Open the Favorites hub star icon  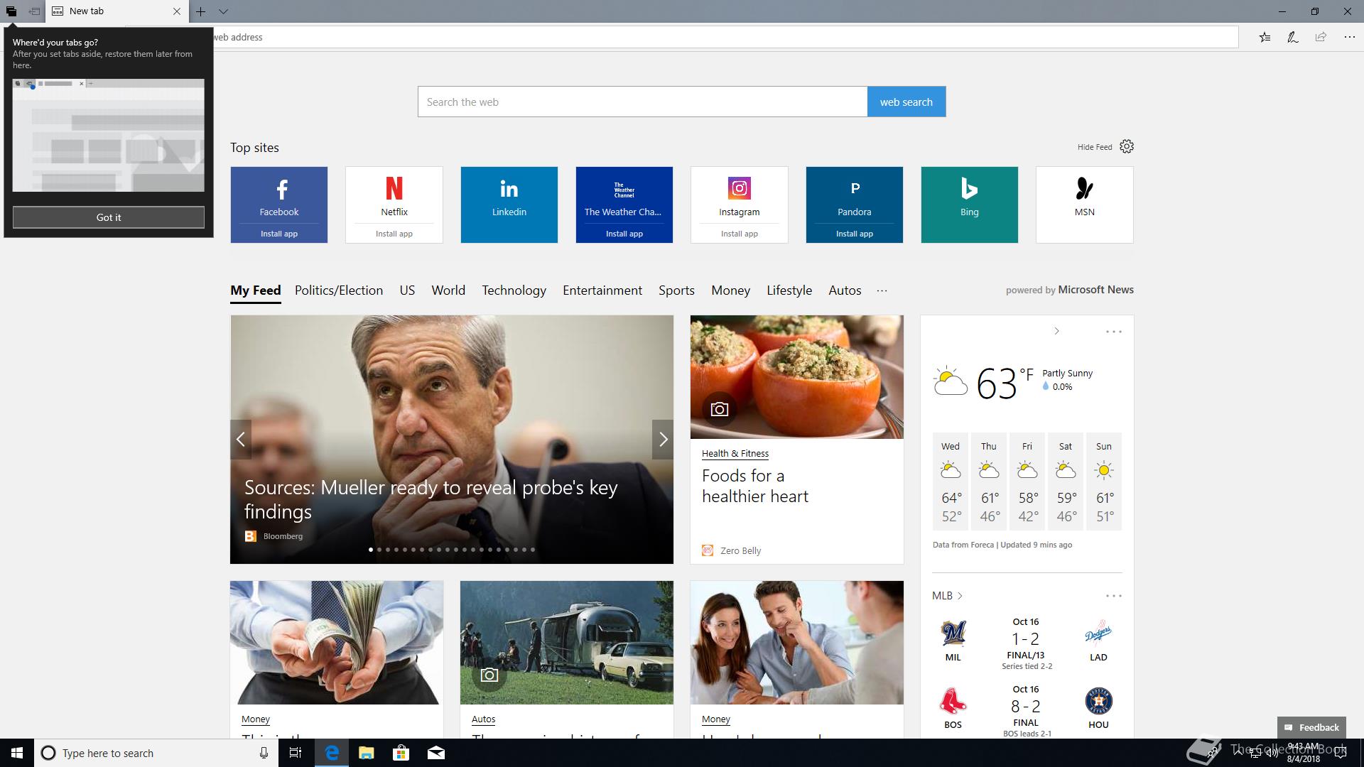click(1265, 37)
